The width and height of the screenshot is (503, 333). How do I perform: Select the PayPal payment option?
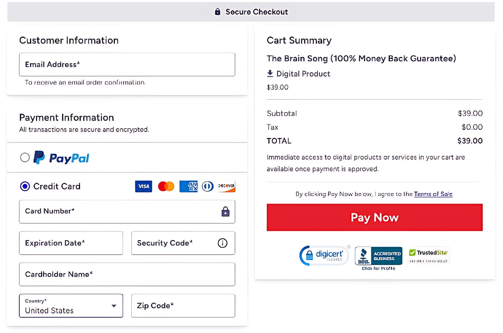[25, 157]
